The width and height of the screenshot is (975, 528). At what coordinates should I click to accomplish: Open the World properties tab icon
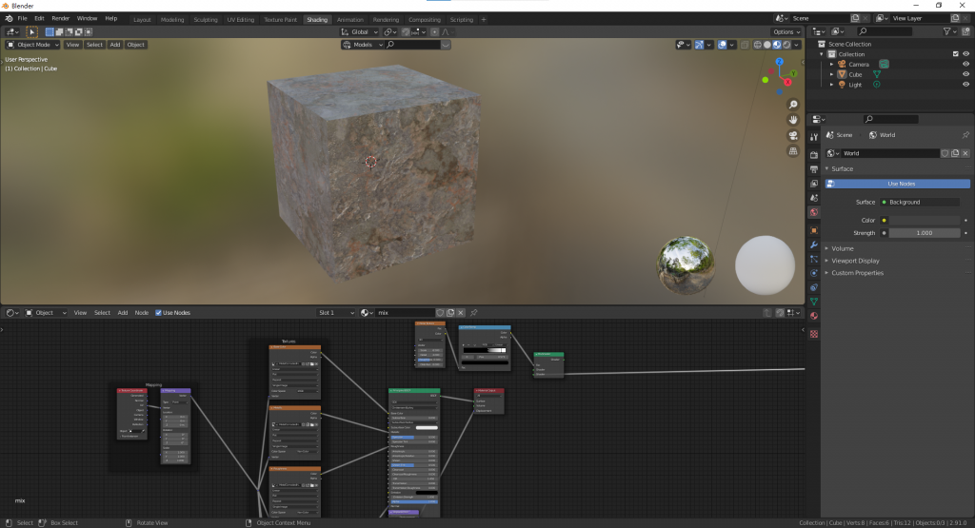813,212
